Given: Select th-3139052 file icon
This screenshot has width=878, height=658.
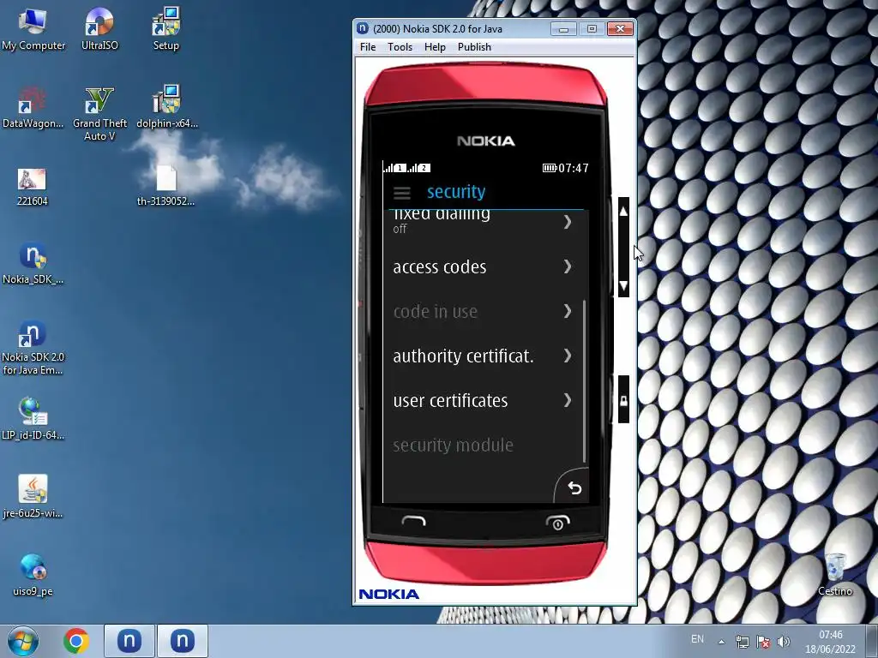Looking at the screenshot, I should [x=165, y=186].
